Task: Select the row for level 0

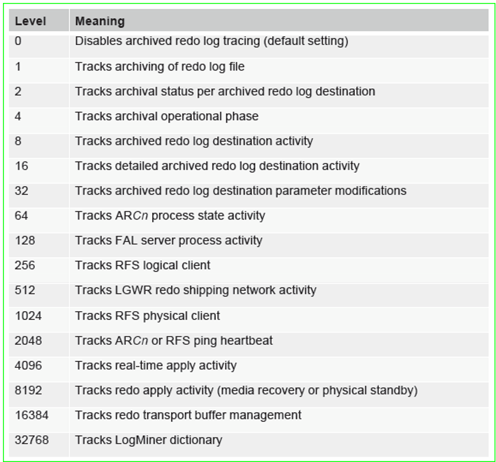Action: 249,46
